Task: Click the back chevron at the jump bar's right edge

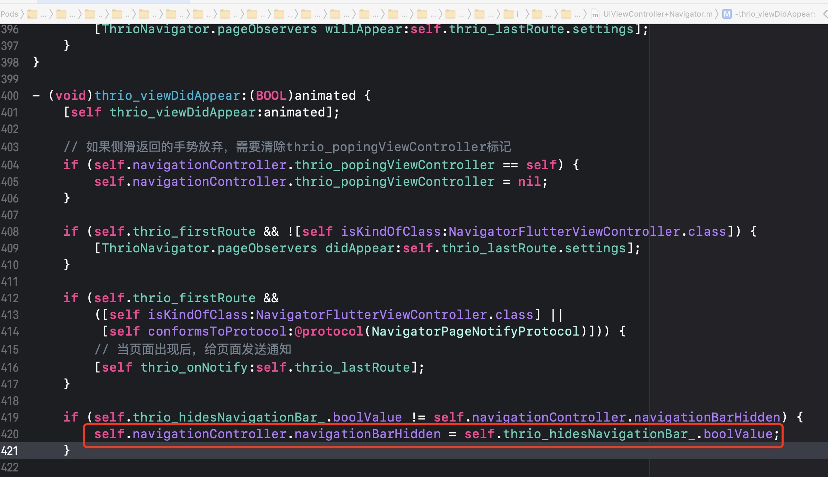Action: point(825,14)
